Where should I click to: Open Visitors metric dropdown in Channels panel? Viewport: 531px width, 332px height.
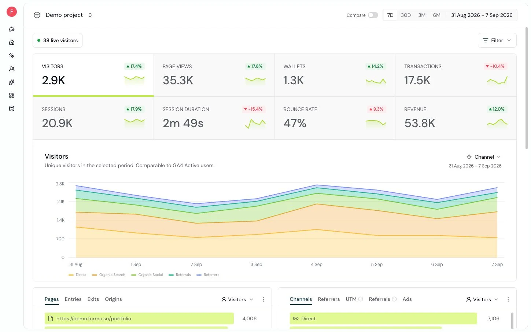482,299
